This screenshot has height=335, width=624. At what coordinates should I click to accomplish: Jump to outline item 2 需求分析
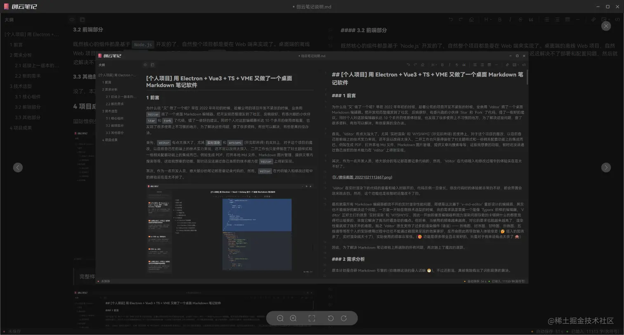tap(21, 55)
